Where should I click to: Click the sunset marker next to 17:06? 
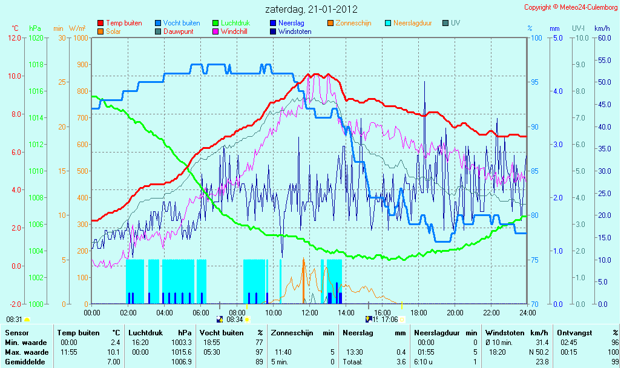402,320
